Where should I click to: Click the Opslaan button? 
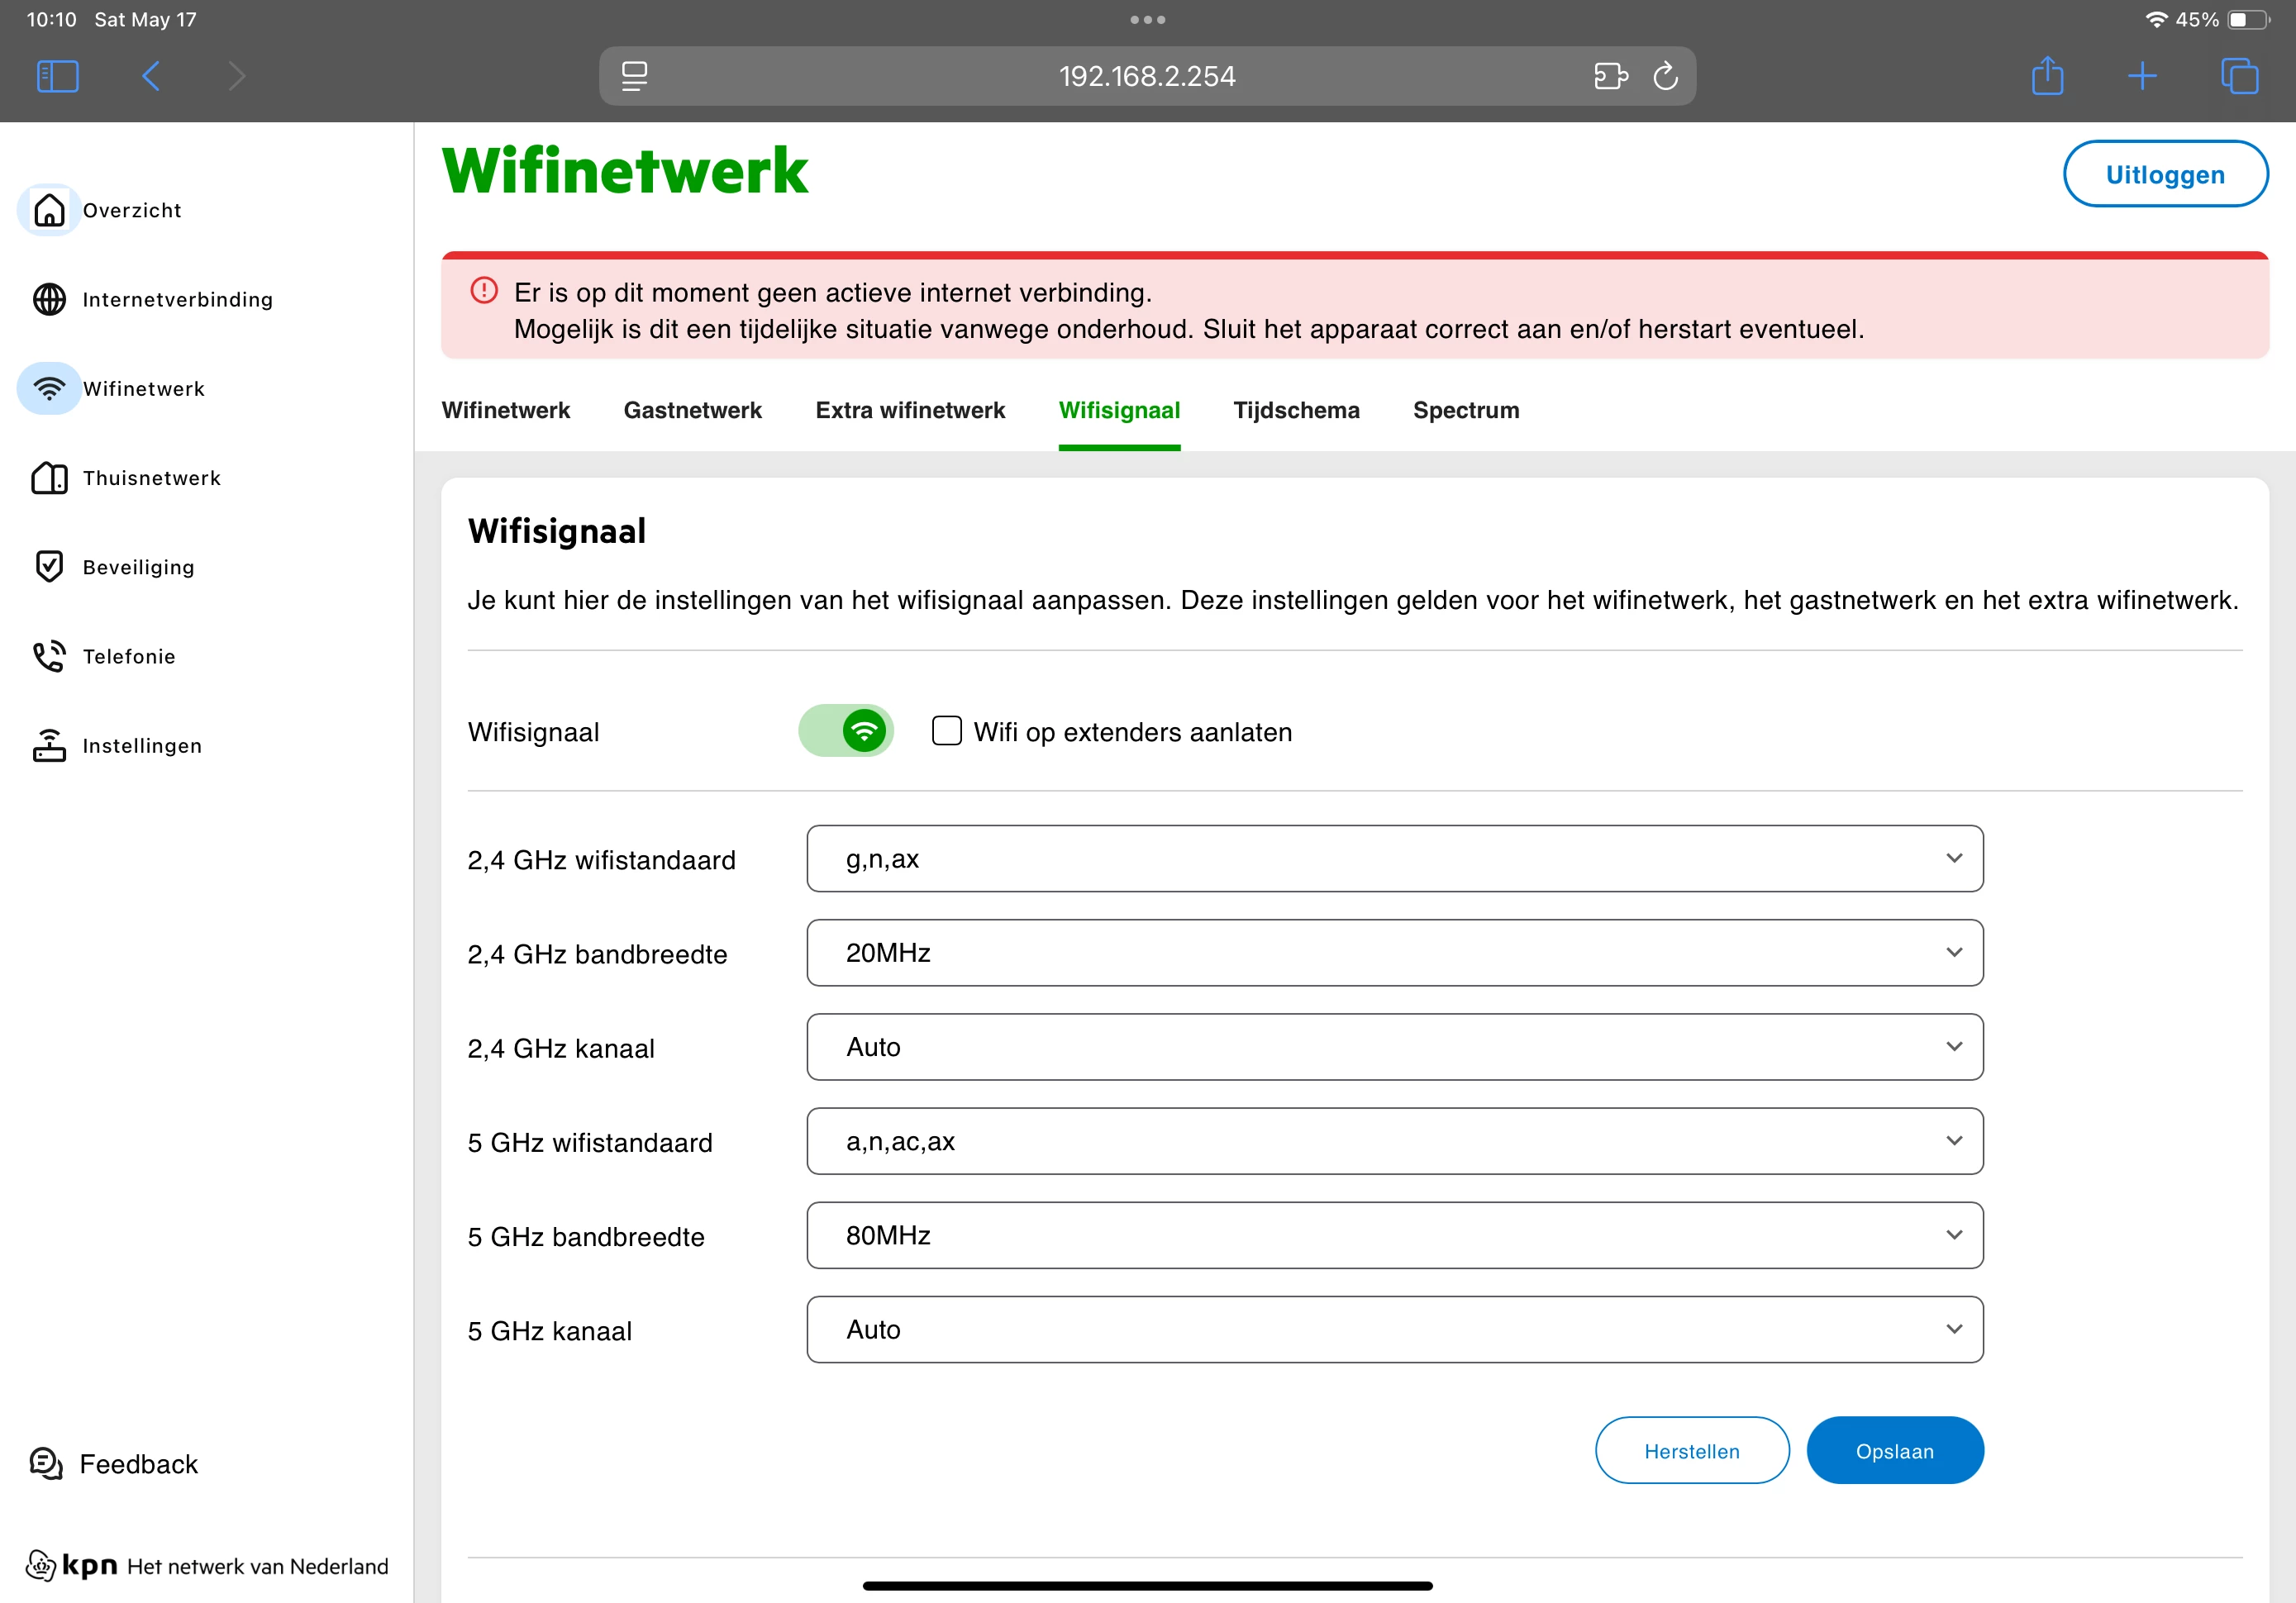(x=1894, y=1451)
